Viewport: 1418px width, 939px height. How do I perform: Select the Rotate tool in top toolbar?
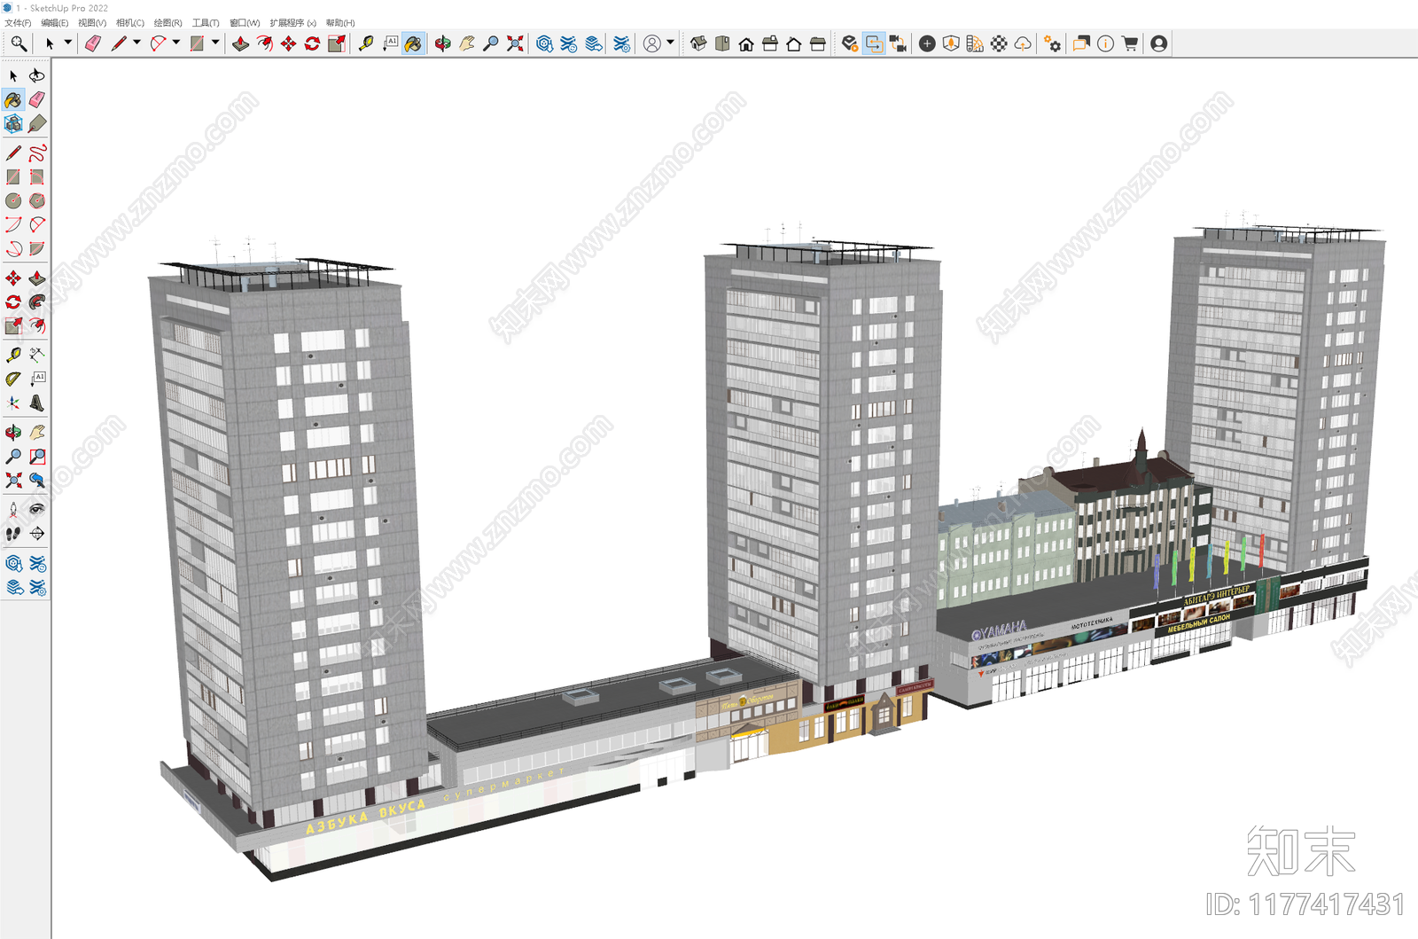312,43
